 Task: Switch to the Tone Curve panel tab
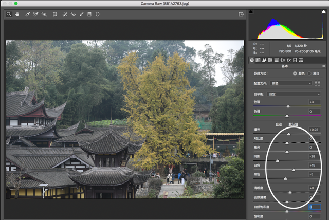[x=258, y=60]
